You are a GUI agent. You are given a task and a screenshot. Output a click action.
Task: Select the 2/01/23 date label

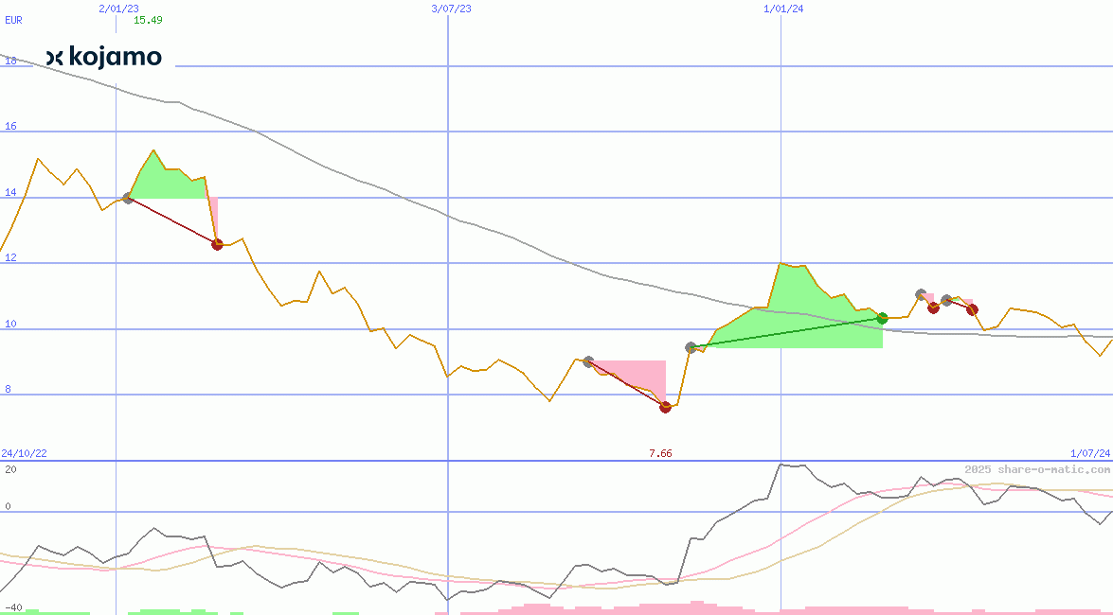pos(118,9)
